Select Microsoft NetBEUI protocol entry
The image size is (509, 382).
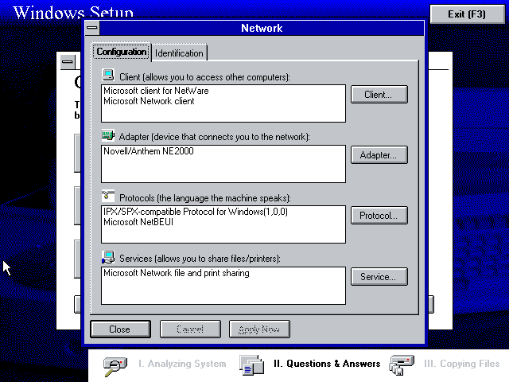pos(223,222)
